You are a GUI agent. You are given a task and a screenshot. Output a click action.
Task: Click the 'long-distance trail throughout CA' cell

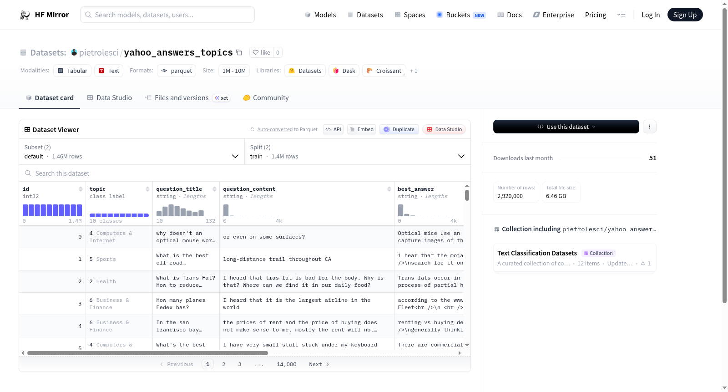(x=307, y=260)
